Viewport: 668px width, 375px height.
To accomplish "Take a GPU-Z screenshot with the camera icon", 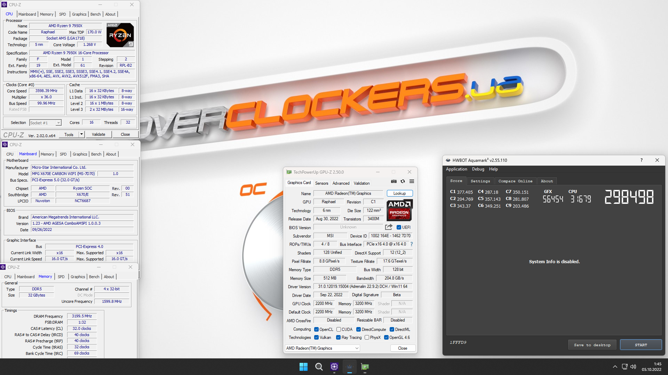I will tap(393, 181).
